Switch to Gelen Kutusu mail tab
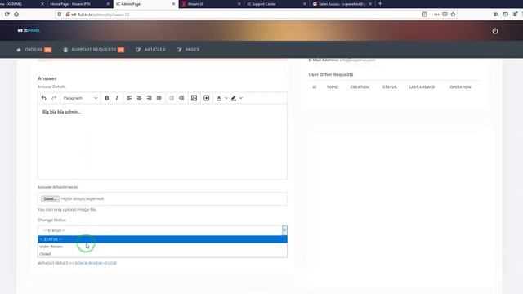The height and width of the screenshot is (294, 523). click(x=342, y=4)
